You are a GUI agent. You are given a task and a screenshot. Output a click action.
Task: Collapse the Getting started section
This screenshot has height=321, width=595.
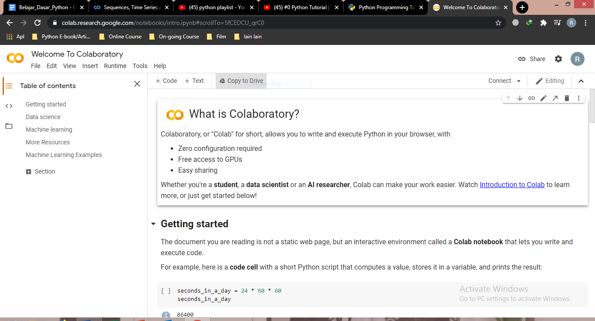tap(153, 223)
